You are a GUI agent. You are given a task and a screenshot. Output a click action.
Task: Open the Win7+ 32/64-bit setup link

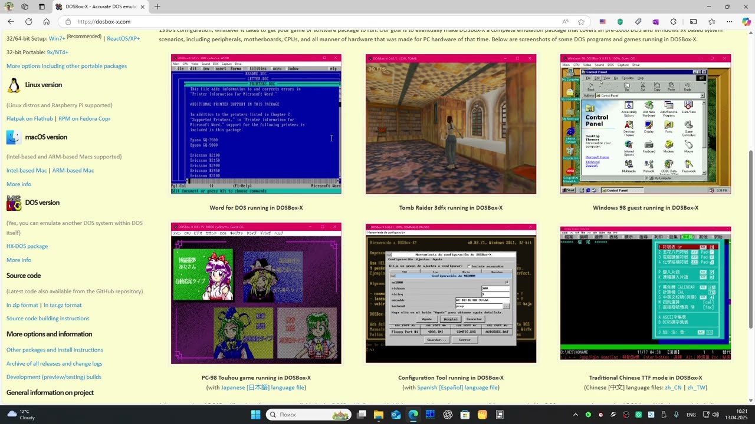[x=57, y=38]
